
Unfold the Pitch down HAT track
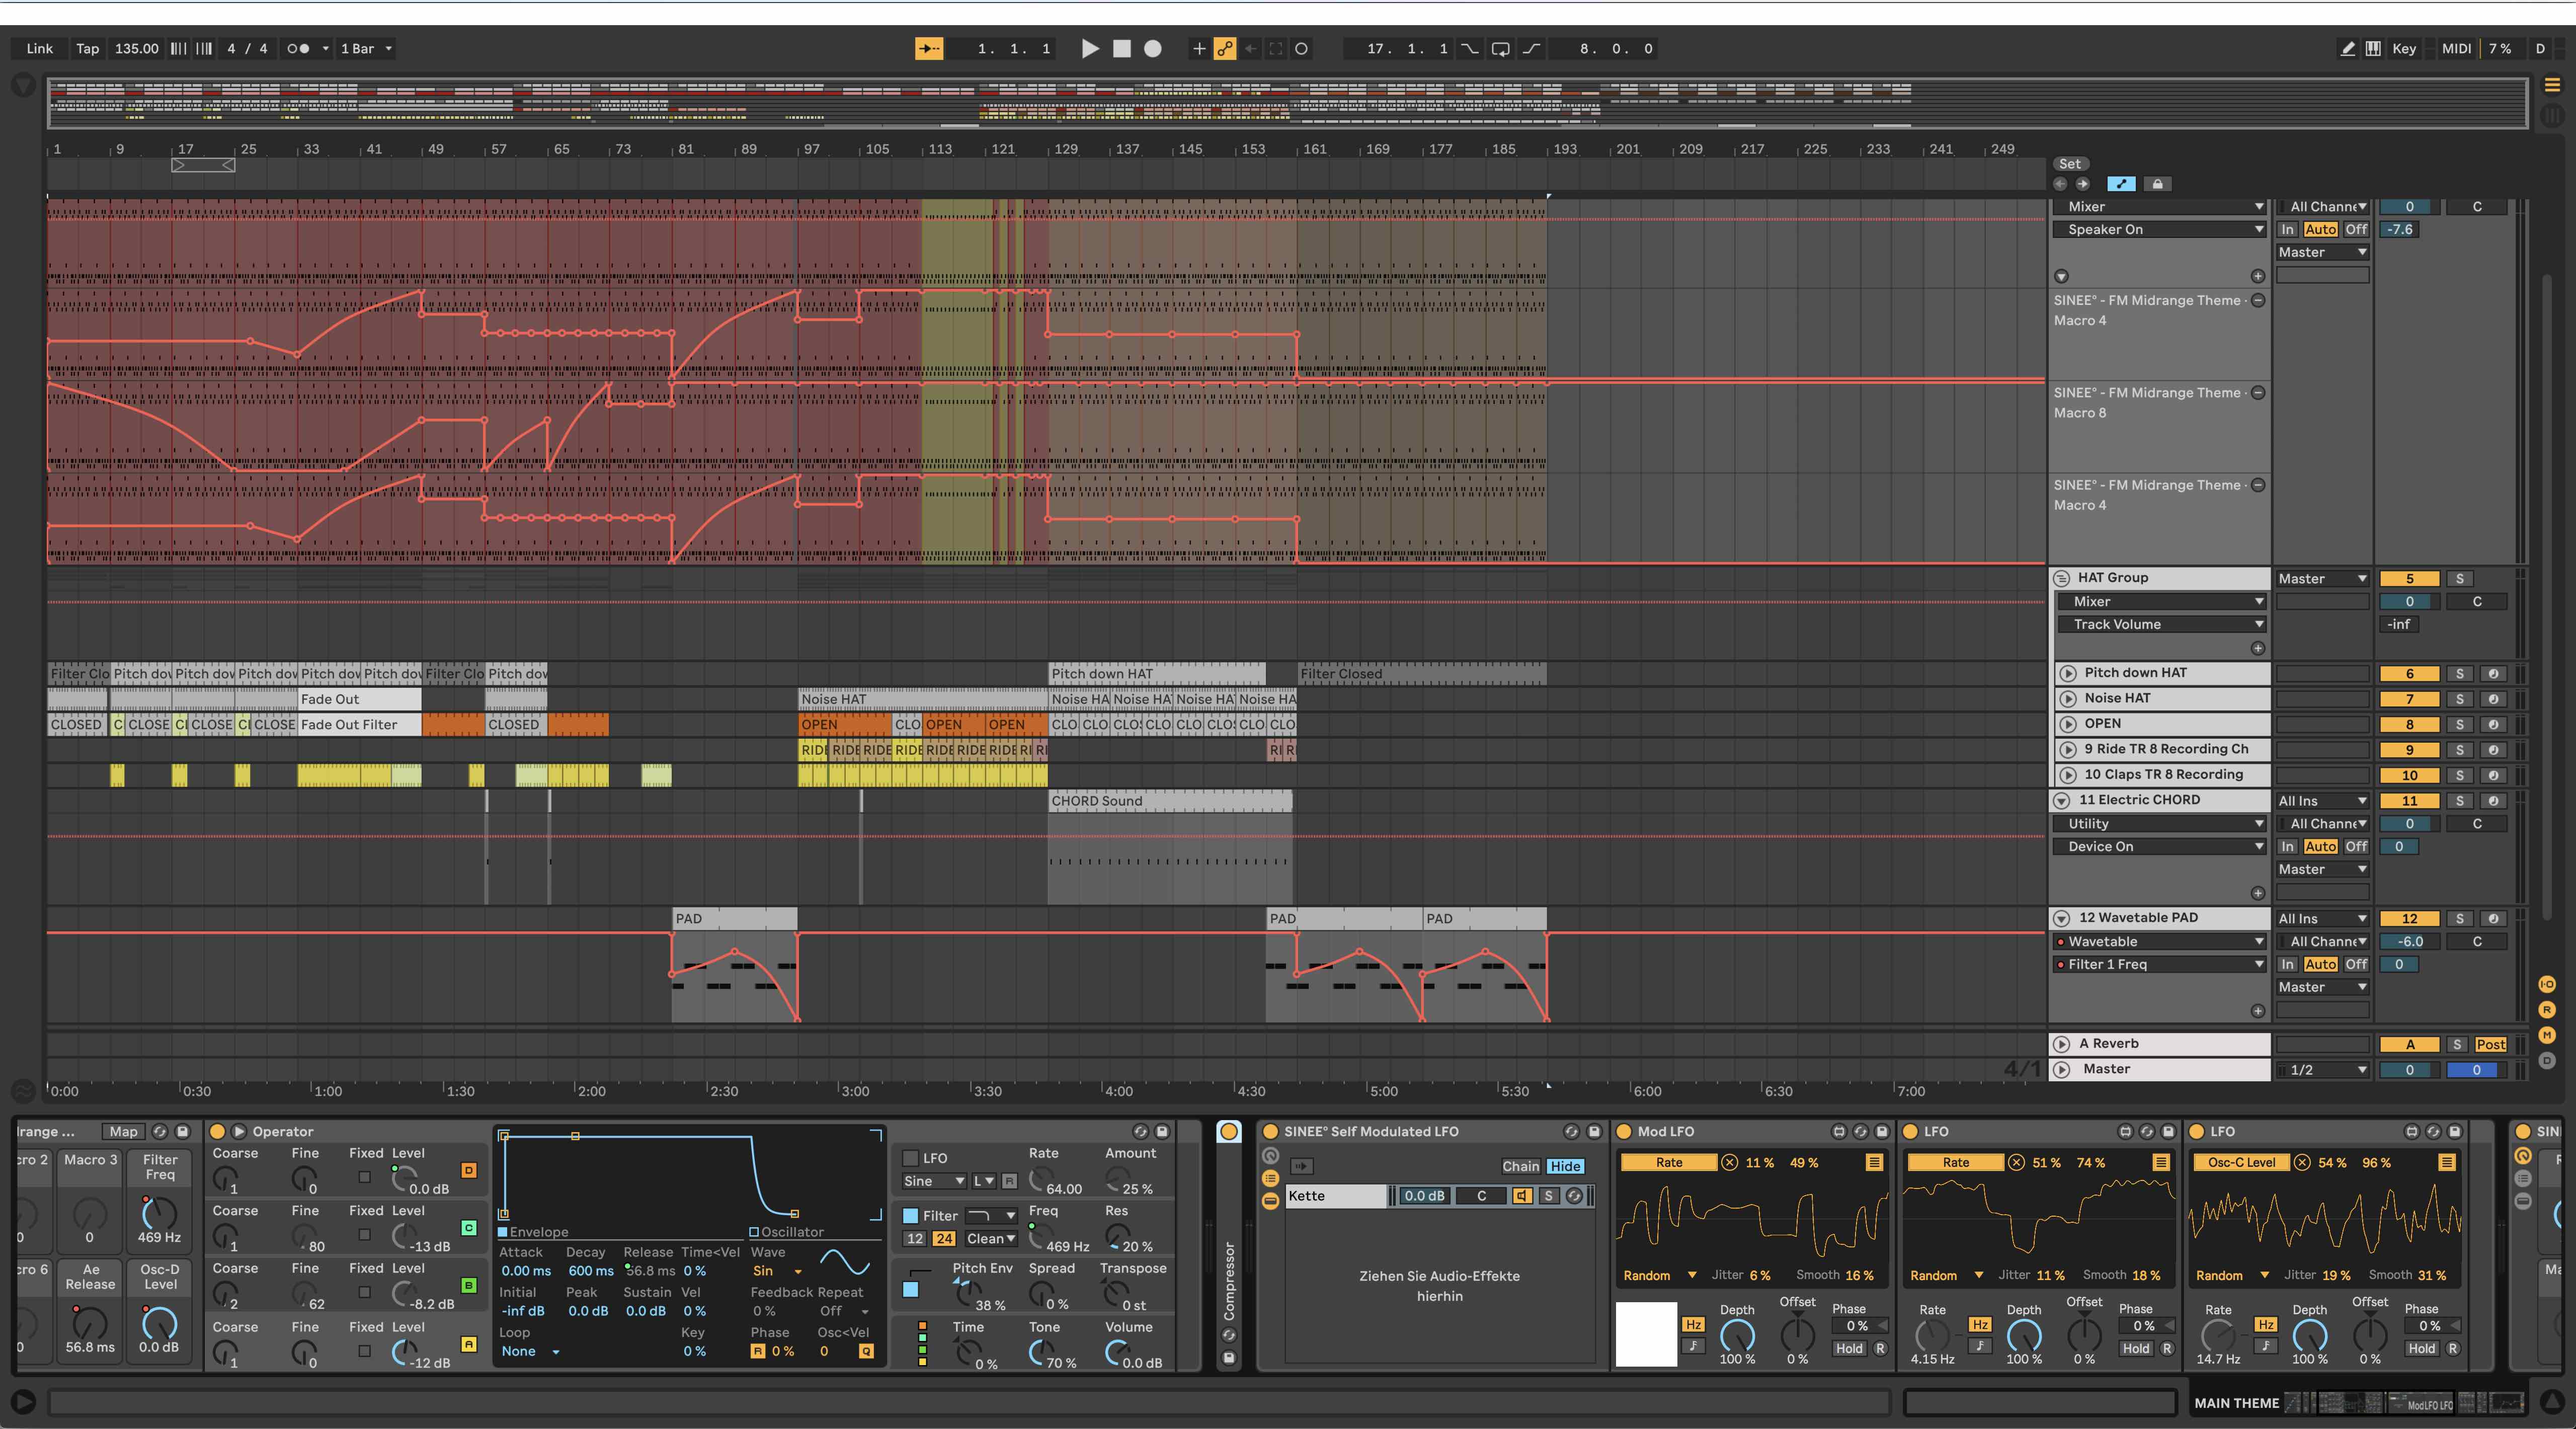click(x=2067, y=673)
